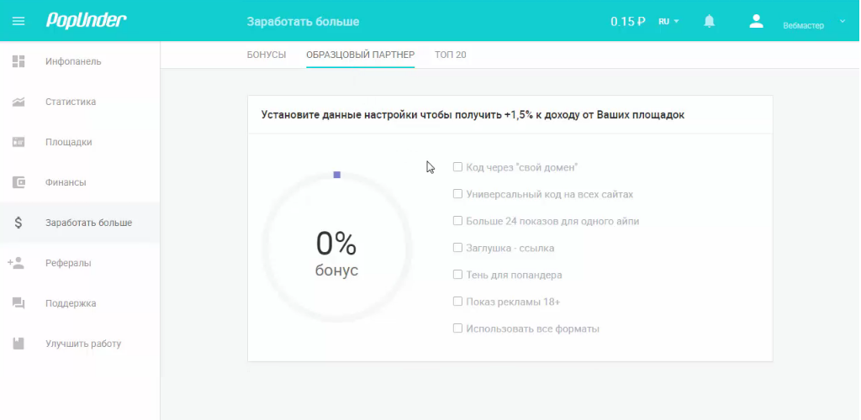Open the hamburger menu icon
Viewport: 861px width, 420px height.
coord(18,21)
